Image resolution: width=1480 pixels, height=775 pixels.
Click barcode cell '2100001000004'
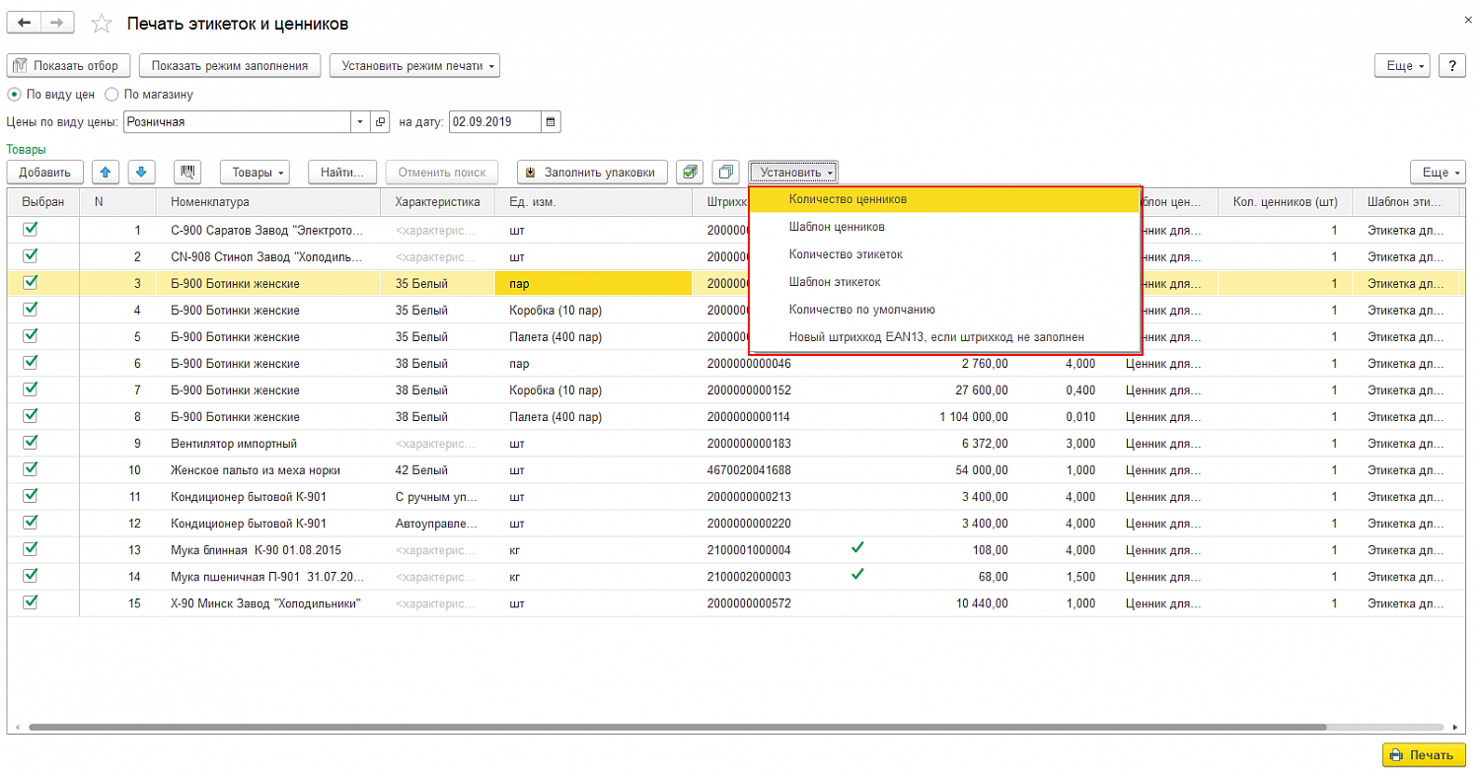(749, 550)
